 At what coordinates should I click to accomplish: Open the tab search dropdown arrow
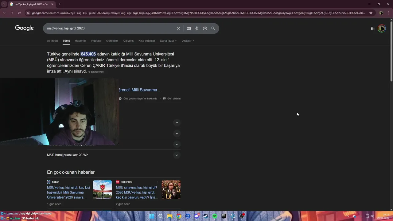4,4
